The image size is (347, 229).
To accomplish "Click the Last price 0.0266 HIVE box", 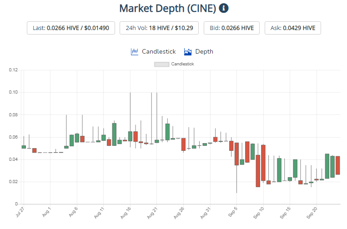I will [x=71, y=28].
